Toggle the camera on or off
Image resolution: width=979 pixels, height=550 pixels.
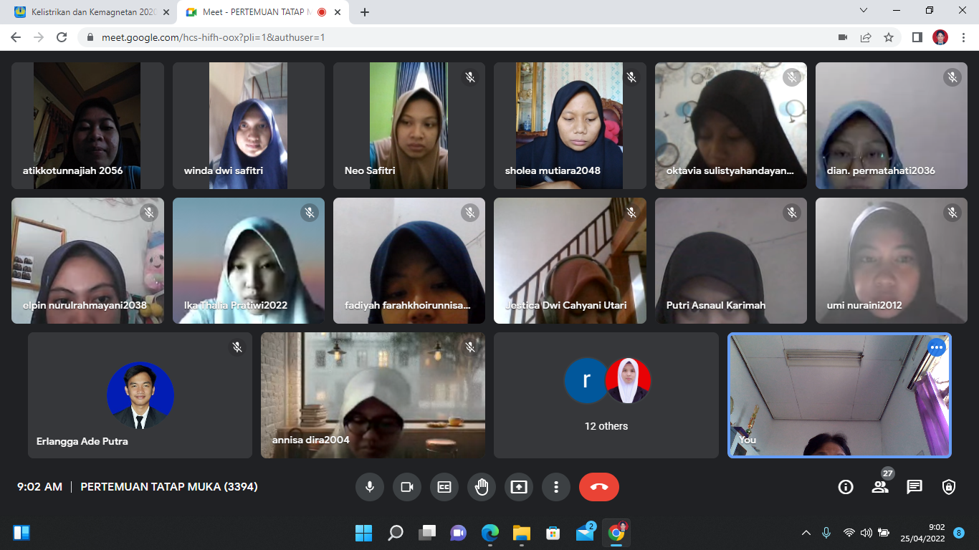coord(407,487)
